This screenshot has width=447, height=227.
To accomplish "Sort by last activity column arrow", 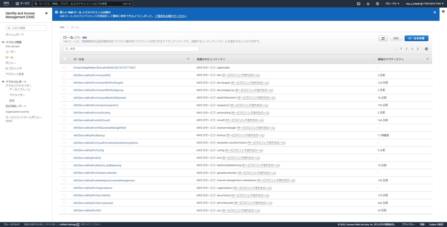I will tap(427, 59).
